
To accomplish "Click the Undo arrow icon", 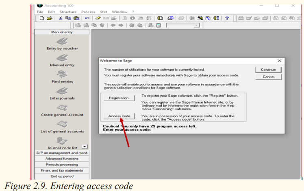I will (87, 18).
